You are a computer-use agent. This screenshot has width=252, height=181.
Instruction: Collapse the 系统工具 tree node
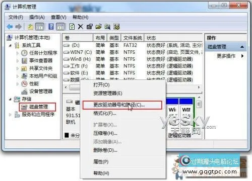tap(11, 45)
